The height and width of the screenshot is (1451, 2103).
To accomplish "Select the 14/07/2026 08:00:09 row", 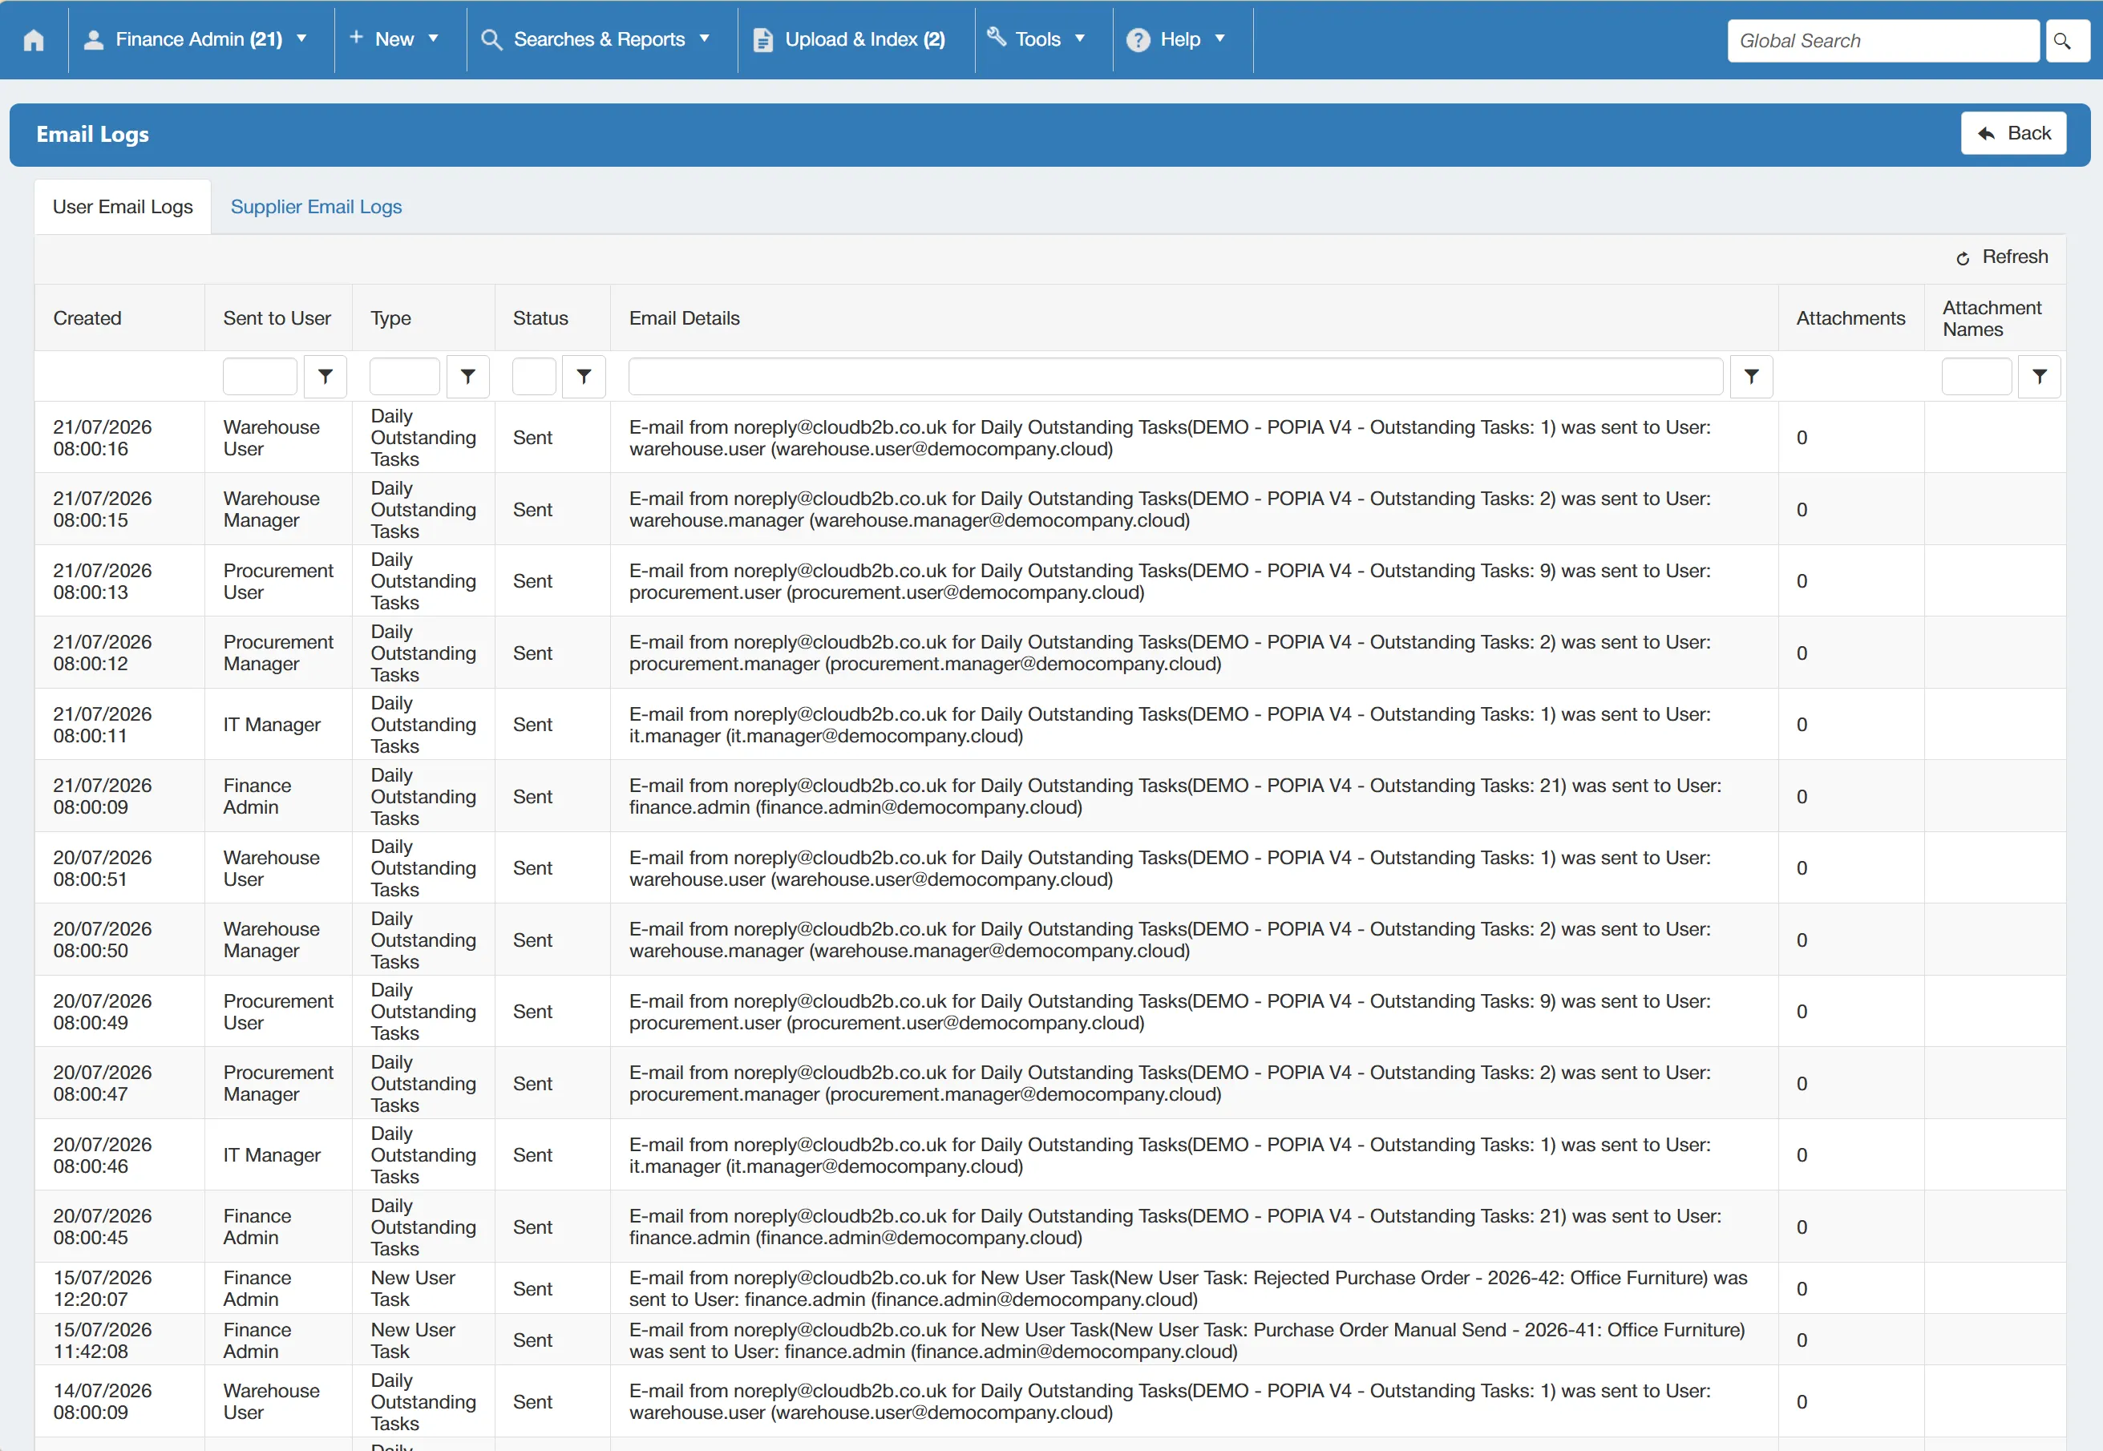I will 1050,1401.
